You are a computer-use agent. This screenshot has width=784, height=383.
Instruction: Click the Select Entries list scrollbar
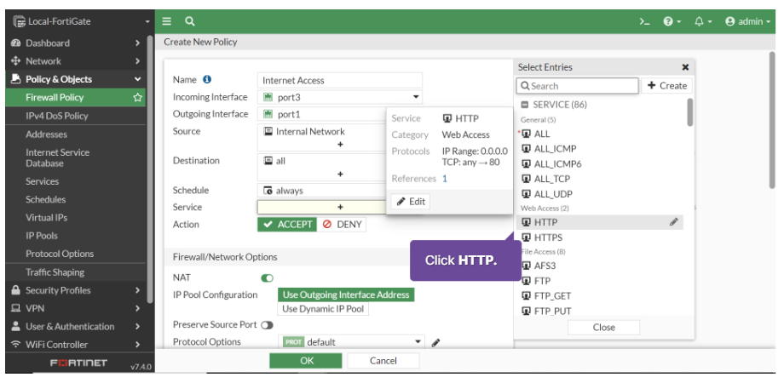[x=690, y=111]
